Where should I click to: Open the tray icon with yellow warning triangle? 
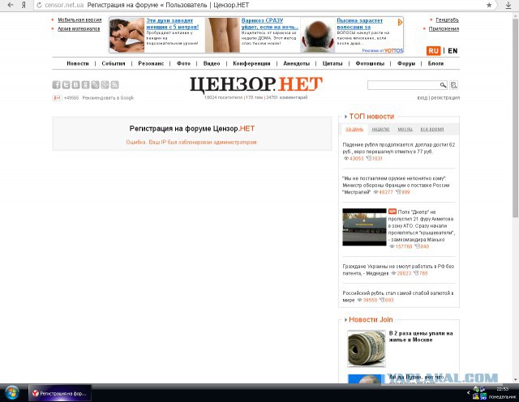(476, 396)
